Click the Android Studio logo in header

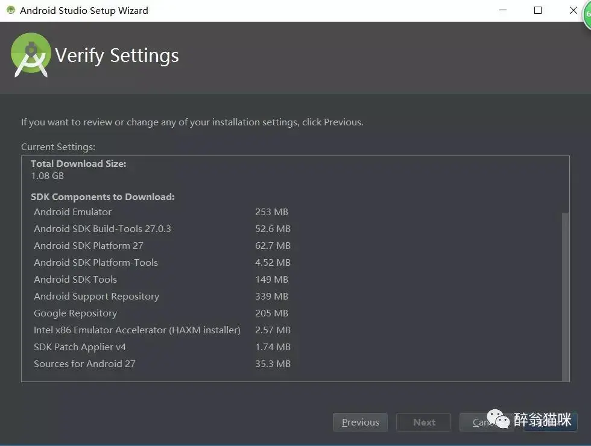(31, 55)
